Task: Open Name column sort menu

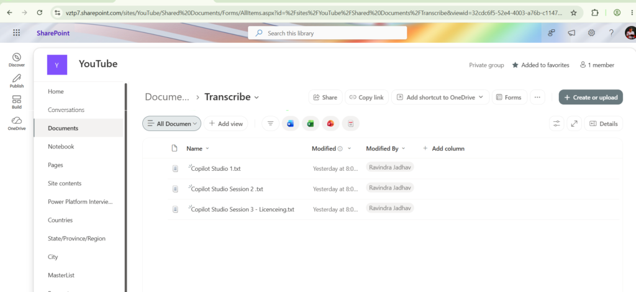Action: pyautogui.click(x=207, y=148)
